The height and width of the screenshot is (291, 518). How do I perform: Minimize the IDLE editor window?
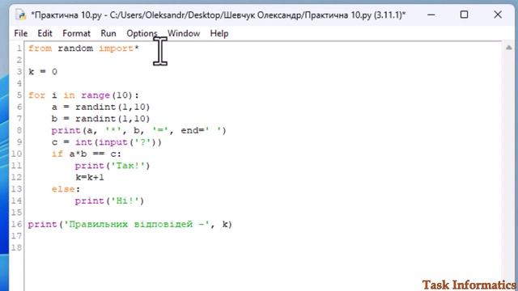[431, 15]
